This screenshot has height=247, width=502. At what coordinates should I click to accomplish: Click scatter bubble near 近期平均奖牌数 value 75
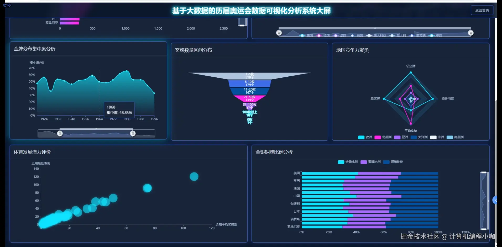click(147, 188)
